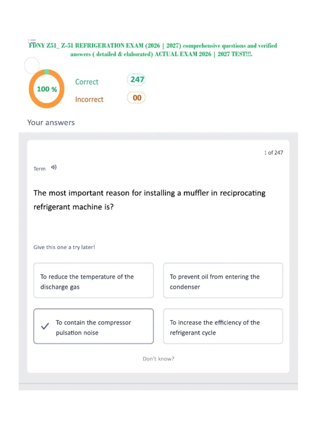Screen dimensions: 316x448
Task: Play audio for the term
Action: click(54, 167)
